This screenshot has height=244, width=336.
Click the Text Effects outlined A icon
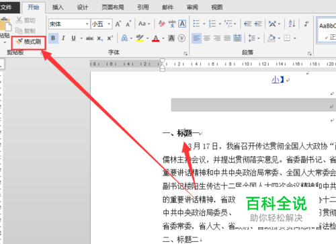point(124,38)
